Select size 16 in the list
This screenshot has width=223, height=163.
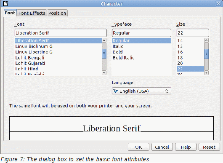coord(191,52)
